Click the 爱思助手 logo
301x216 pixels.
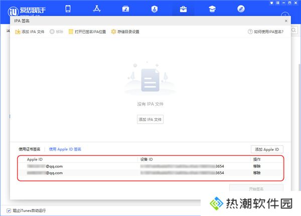[x=27, y=11]
